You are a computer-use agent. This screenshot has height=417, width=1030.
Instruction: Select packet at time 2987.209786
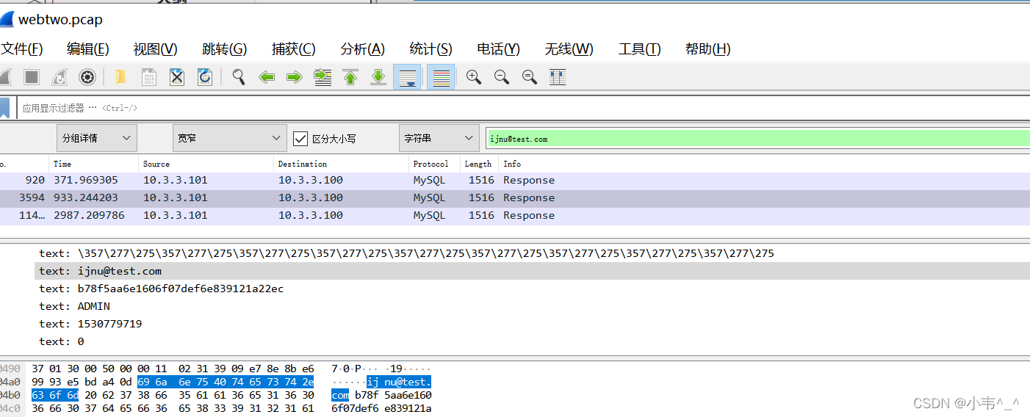(515, 215)
